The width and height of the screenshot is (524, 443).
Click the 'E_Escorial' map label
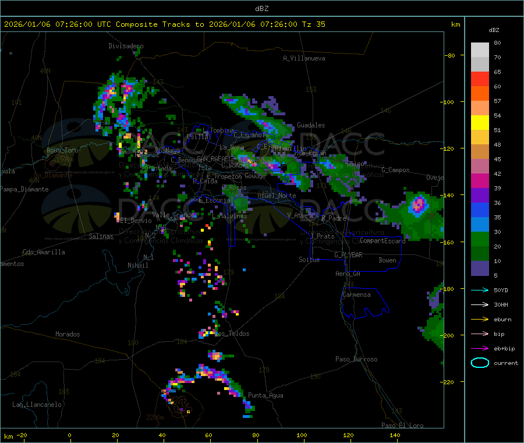click(216, 200)
